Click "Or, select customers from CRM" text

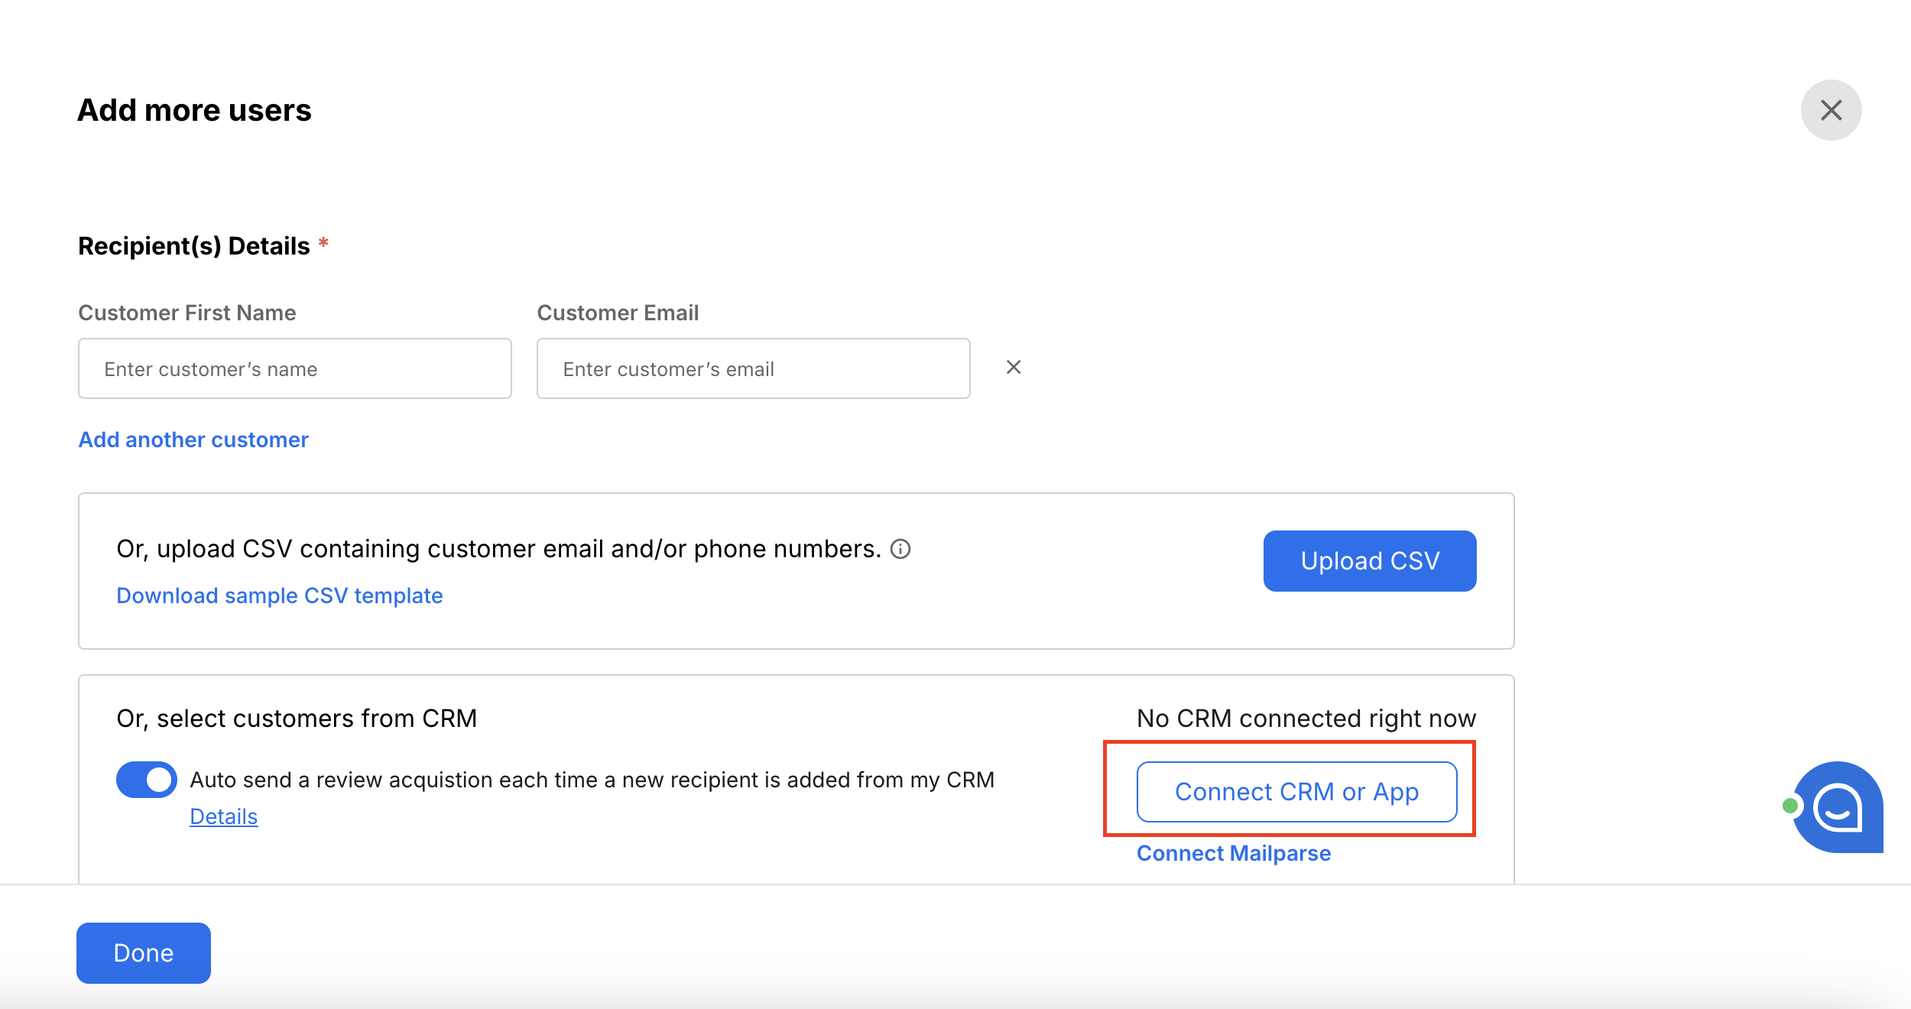coord(297,719)
